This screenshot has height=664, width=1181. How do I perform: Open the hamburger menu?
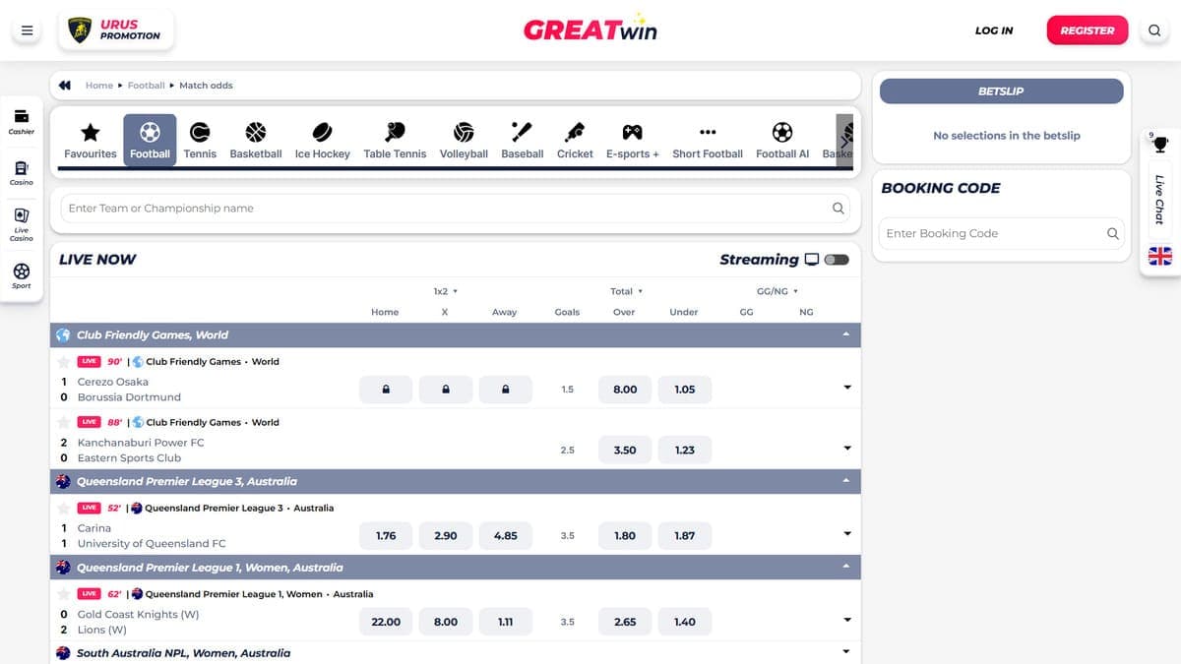point(27,30)
